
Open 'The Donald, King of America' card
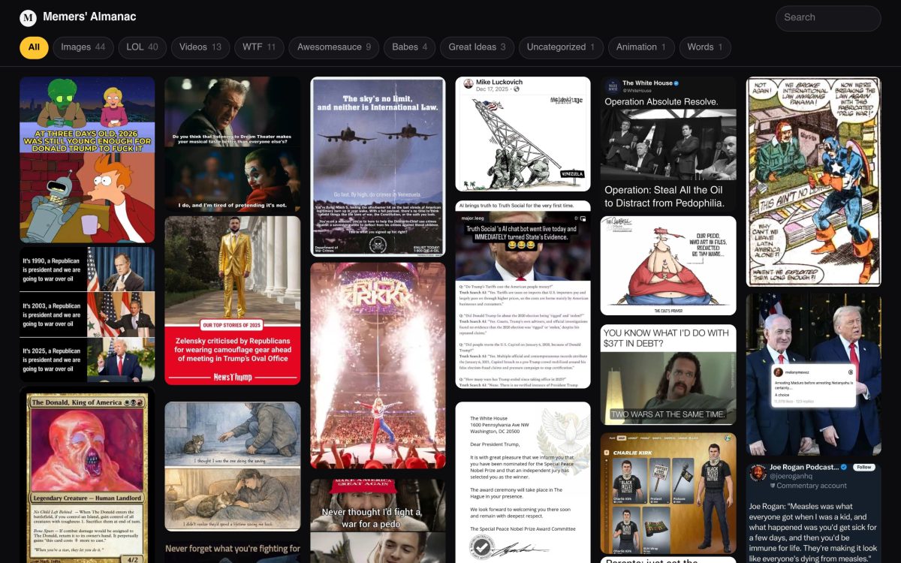[x=87, y=474]
